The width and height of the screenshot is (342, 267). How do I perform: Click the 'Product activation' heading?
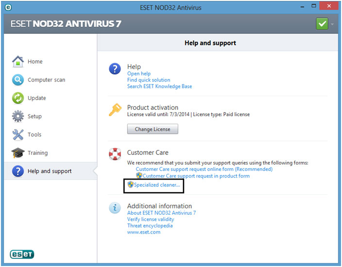pos(153,107)
